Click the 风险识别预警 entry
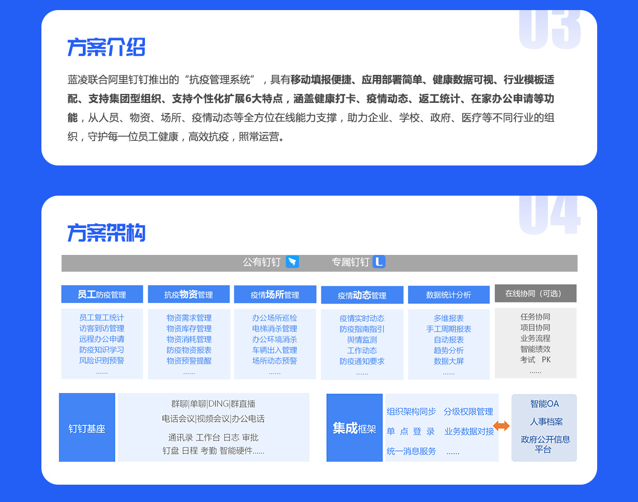The height and width of the screenshot is (502, 638). (102, 361)
